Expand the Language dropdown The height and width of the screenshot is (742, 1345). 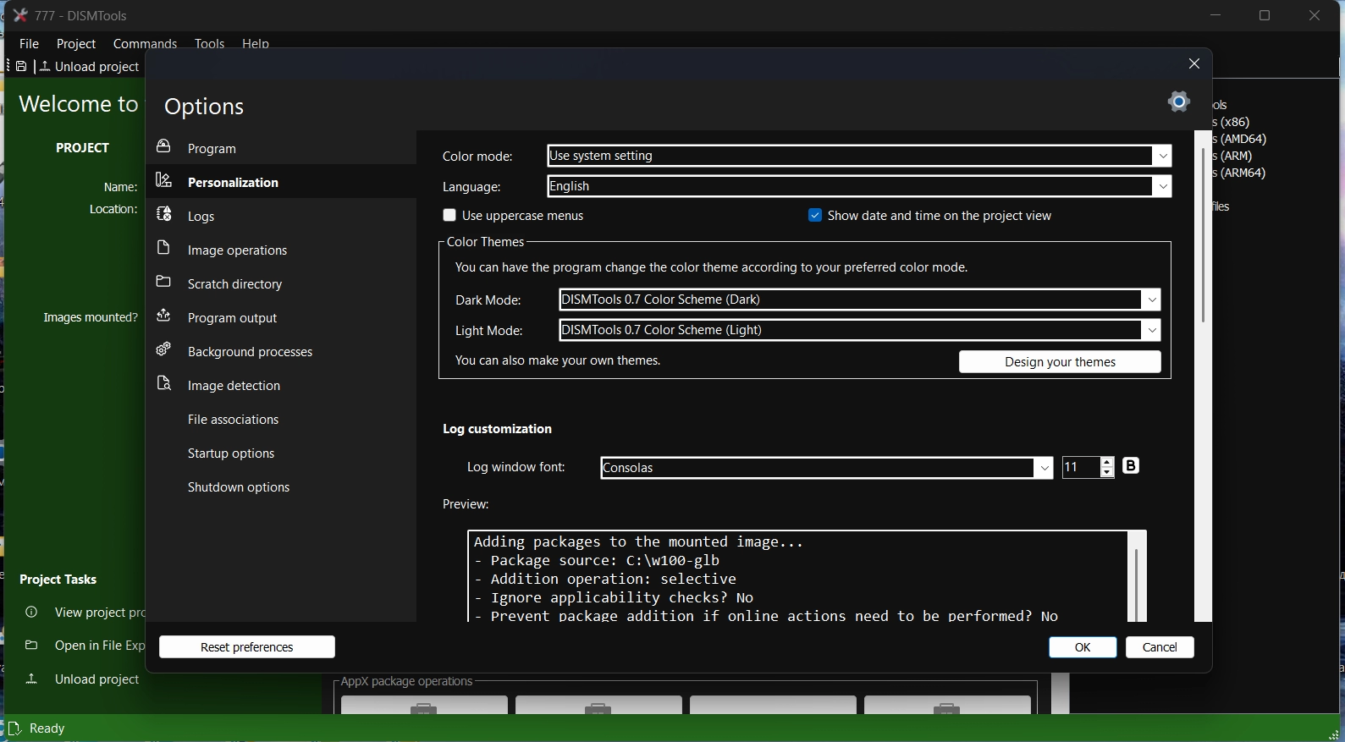coord(1163,187)
